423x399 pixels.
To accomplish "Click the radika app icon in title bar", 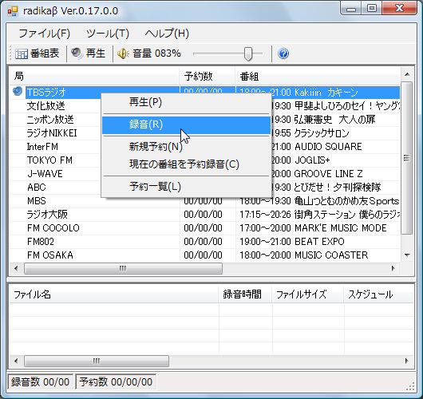I will tap(13, 11).
